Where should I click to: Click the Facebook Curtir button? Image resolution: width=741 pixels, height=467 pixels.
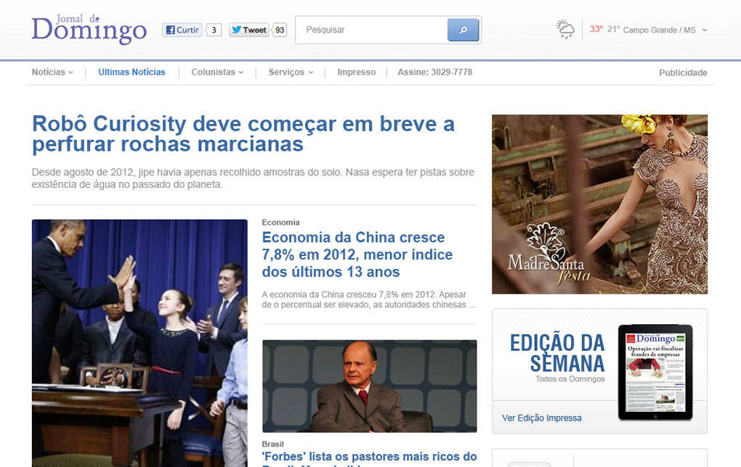click(x=182, y=30)
